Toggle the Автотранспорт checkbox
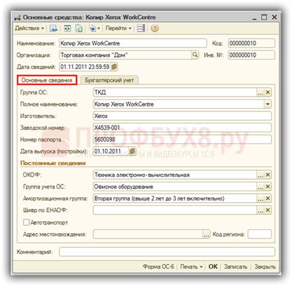 [26, 223]
